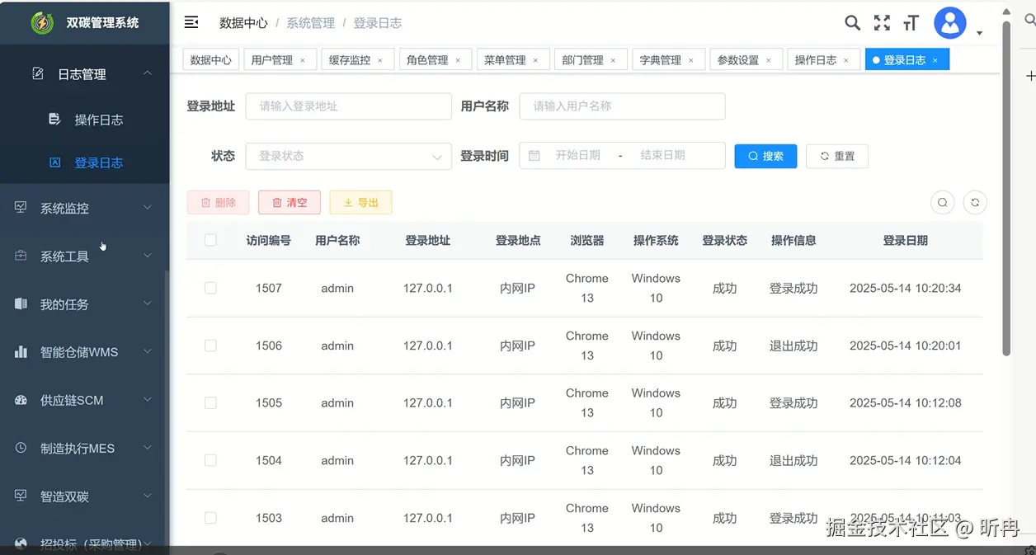Expand the 智能仓储WMS menu chevron
Image resolution: width=1036 pixels, height=555 pixels.
tap(148, 351)
